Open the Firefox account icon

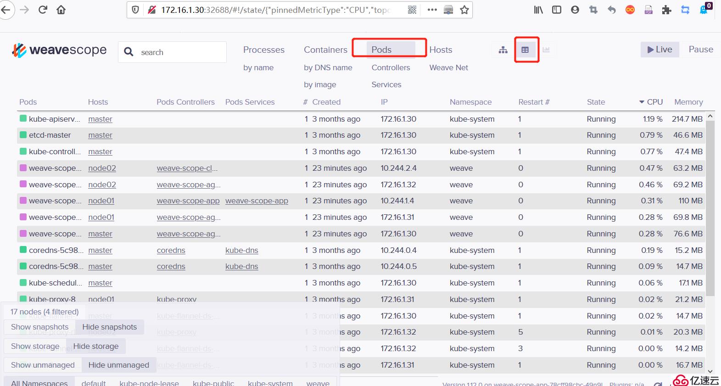[575, 10]
